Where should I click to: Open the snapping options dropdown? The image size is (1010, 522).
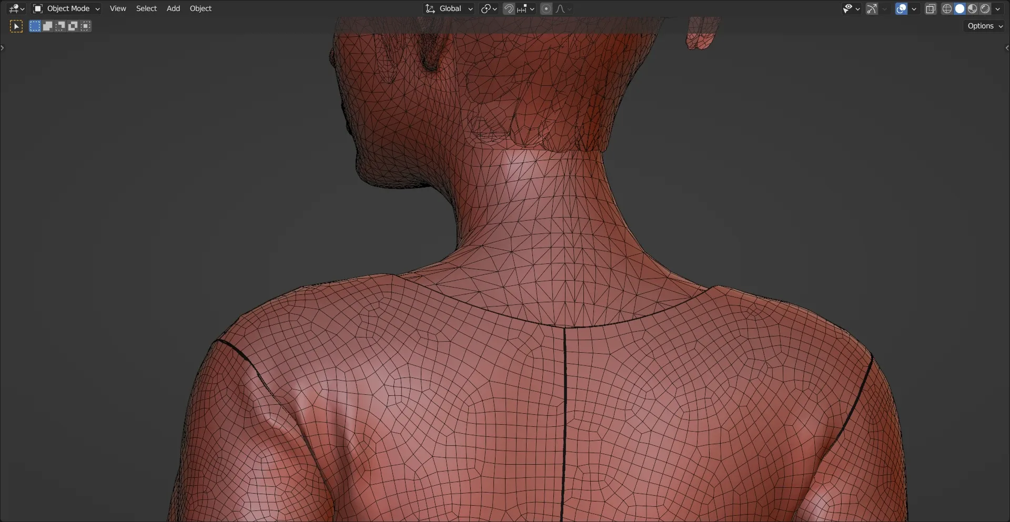(526, 8)
